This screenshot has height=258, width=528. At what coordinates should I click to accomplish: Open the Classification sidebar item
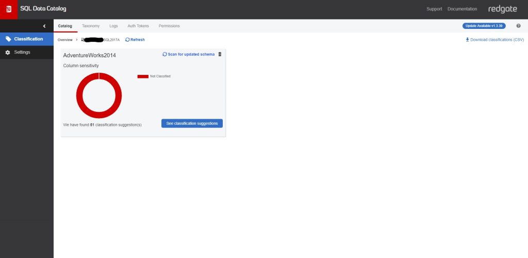point(27,39)
